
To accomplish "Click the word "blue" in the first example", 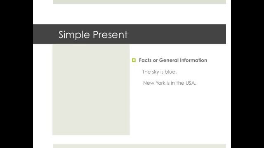I will [170, 72].
